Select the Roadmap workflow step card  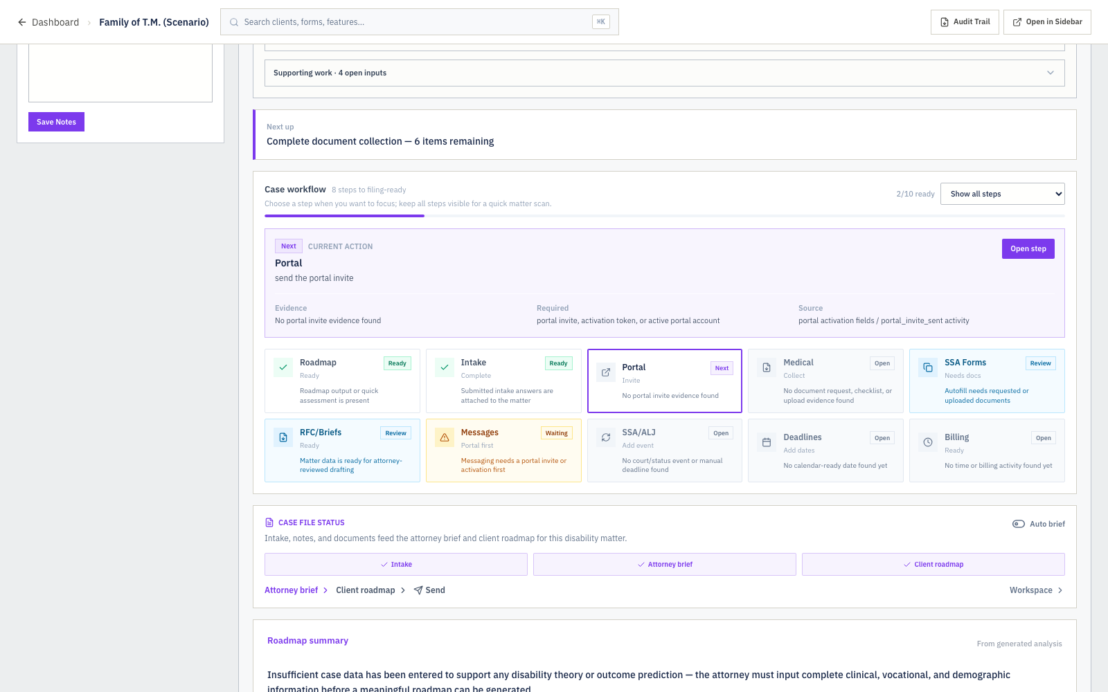click(342, 381)
